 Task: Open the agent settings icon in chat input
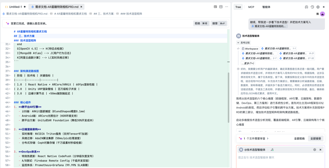pyautogui.click(x=315, y=150)
